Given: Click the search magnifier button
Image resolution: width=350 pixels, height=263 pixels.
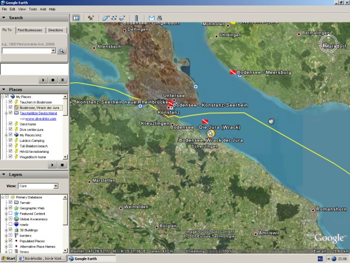Looking at the screenshot, I should 62,50.
